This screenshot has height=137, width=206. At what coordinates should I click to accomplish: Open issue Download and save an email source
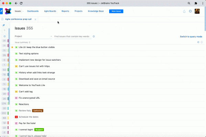(37, 79)
